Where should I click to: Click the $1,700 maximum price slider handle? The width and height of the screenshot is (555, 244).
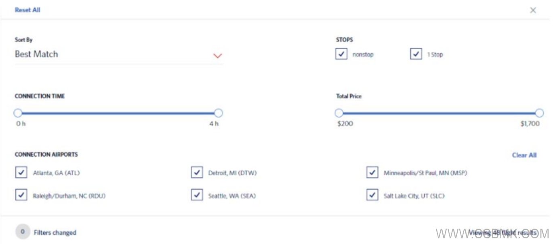click(539, 113)
